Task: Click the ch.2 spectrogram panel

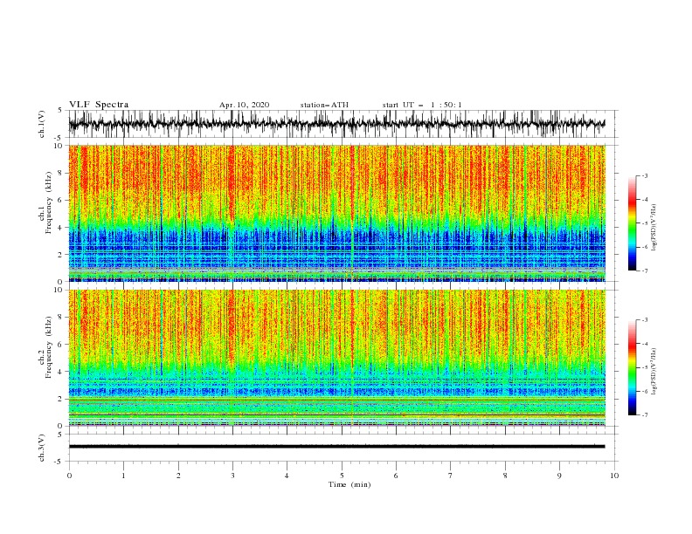Action: [336, 358]
